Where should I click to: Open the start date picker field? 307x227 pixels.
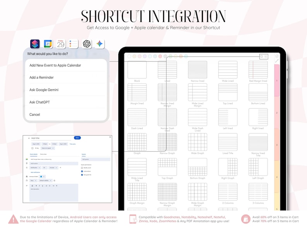tap(36, 144)
